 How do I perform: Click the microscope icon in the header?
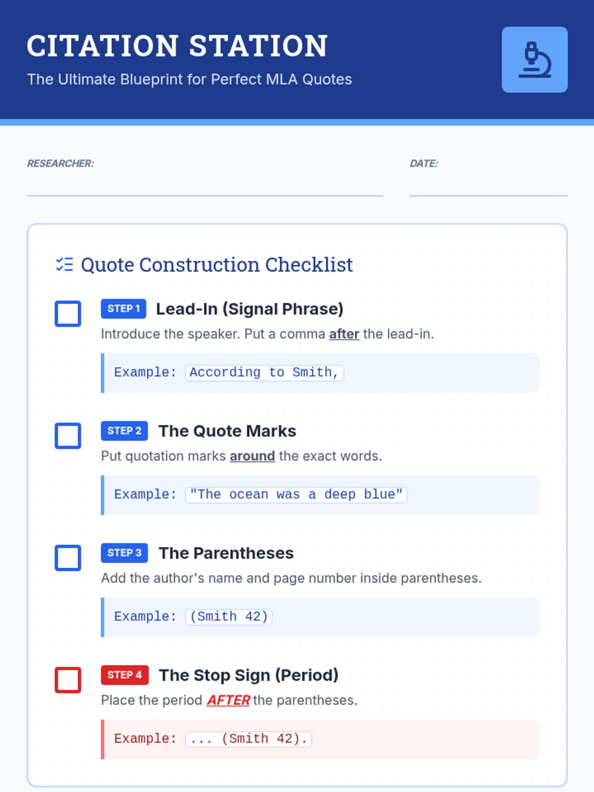tap(535, 60)
